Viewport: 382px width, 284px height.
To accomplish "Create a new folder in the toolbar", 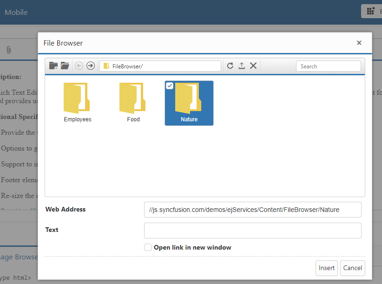I will (x=53, y=66).
